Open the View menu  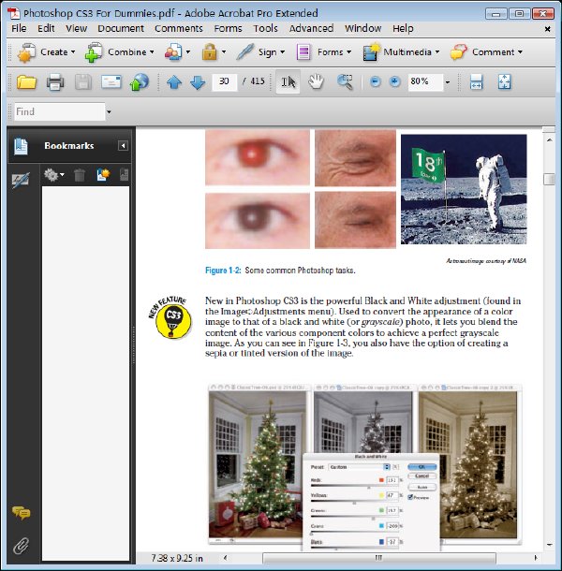[x=76, y=28]
